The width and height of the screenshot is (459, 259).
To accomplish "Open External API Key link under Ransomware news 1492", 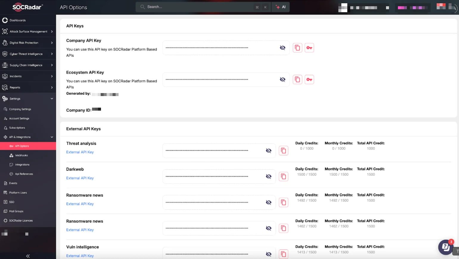I will click(x=80, y=204).
